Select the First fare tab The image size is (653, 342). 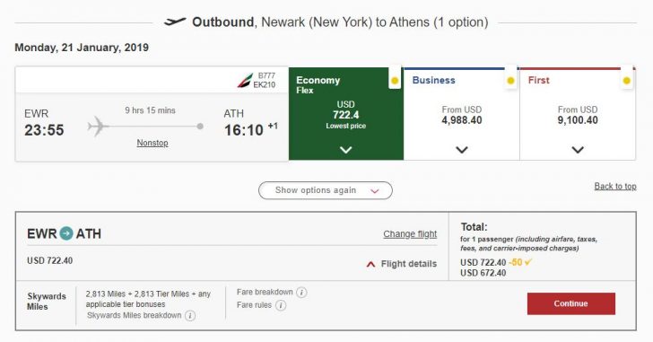pyautogui.click(x=578, y=114)
